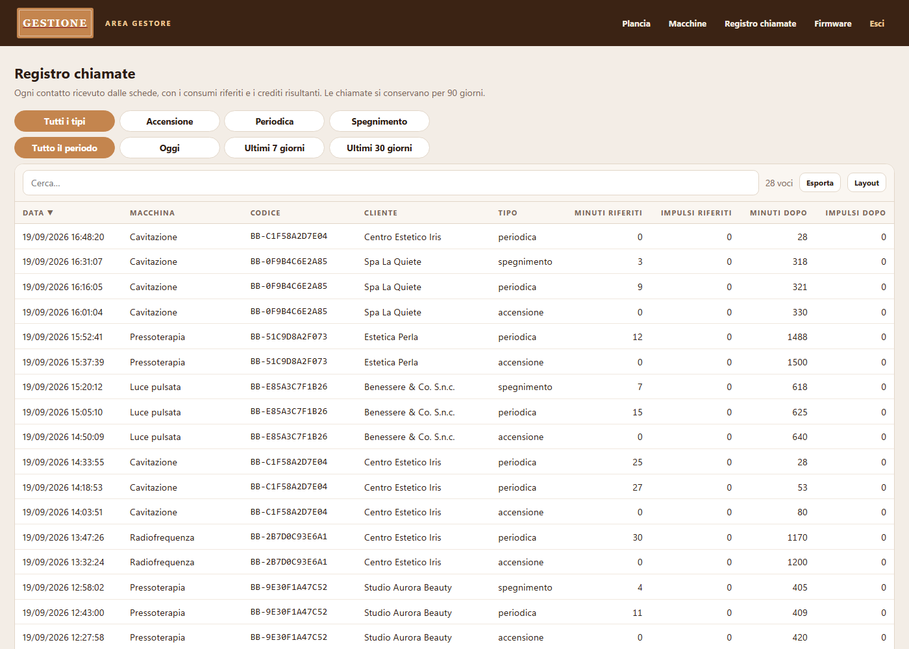Click Estetica Perla in the 15:52:41 row
This screenshot has height=649, width=909.
391,337
